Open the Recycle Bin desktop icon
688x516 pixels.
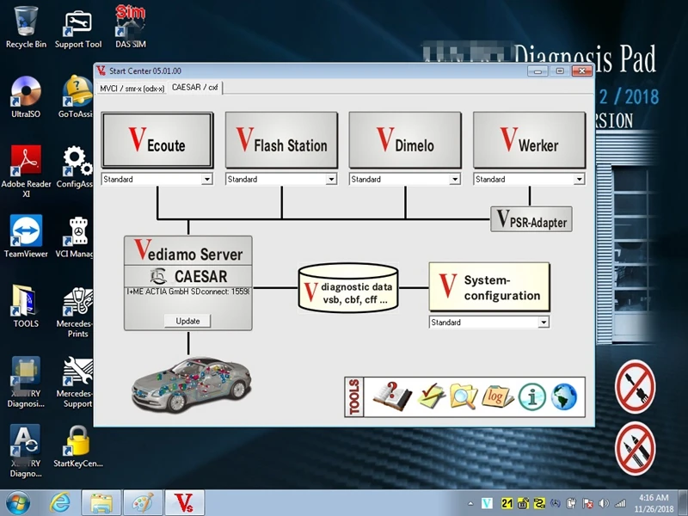(x=26, y=27)
